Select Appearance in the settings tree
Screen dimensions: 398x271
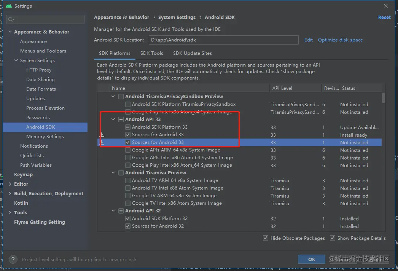(x=33, y=41)
